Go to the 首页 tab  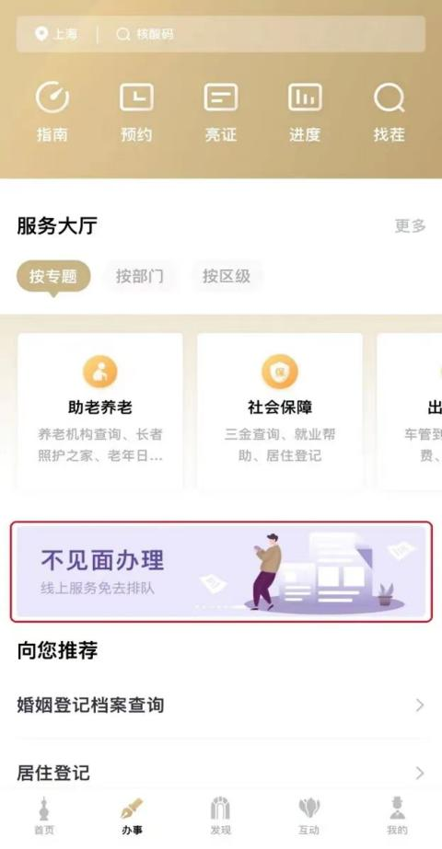(44, 816)
